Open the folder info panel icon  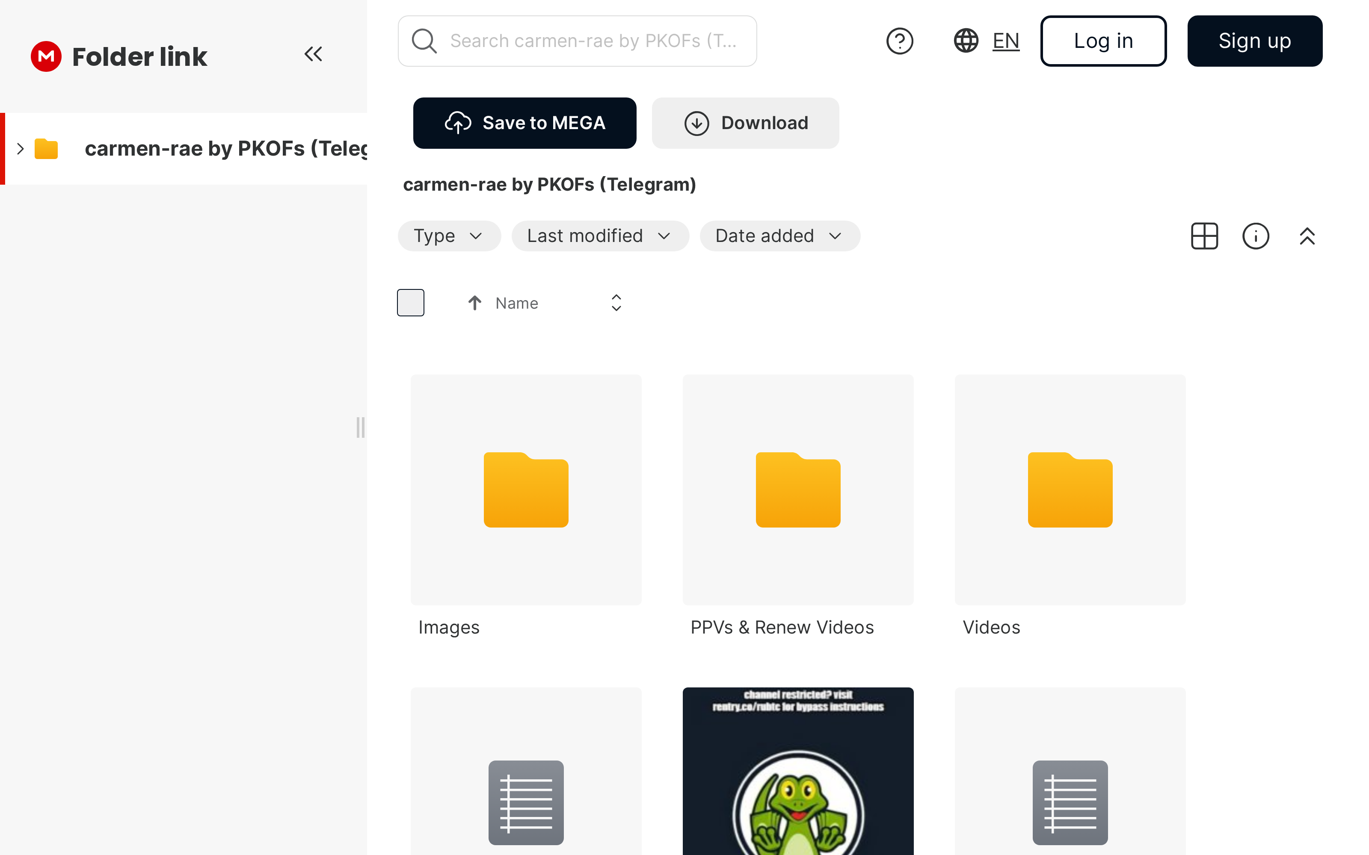1256,236
